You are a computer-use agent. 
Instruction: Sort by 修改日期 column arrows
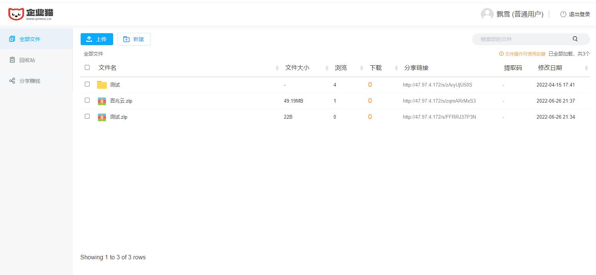(x=586, y=68)
